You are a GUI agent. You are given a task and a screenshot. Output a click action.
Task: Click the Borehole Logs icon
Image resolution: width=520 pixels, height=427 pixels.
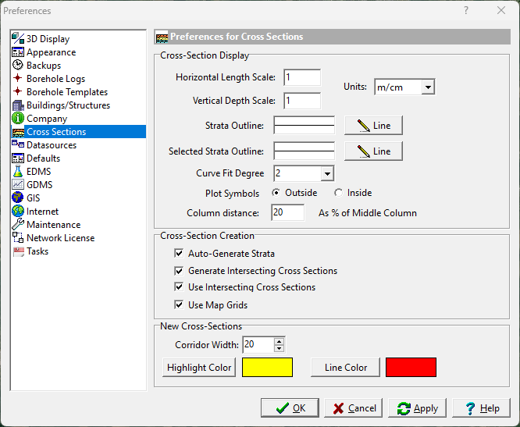click(18, 79)
